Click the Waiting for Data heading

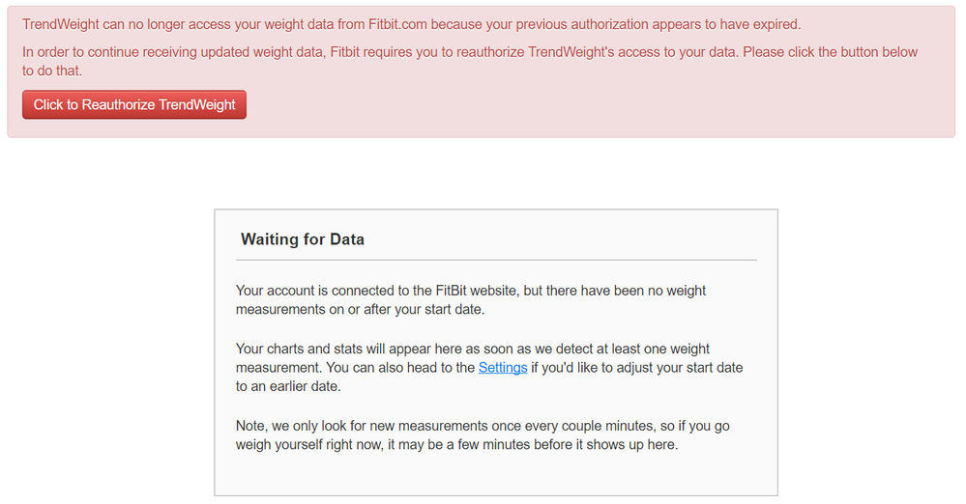[303, 239]
